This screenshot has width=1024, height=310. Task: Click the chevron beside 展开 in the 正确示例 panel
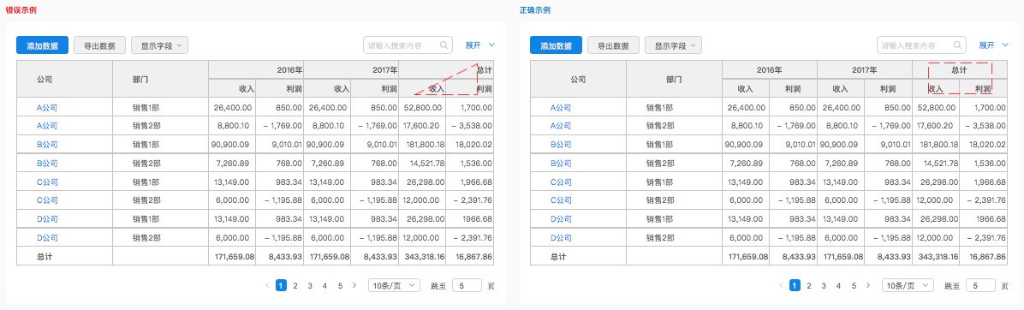pos(1006,45)
